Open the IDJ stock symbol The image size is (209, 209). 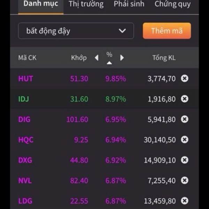coord(23,99)
